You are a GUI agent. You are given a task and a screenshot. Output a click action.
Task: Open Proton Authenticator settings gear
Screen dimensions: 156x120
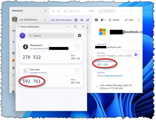pyautogui.click(x=80, y=36)
